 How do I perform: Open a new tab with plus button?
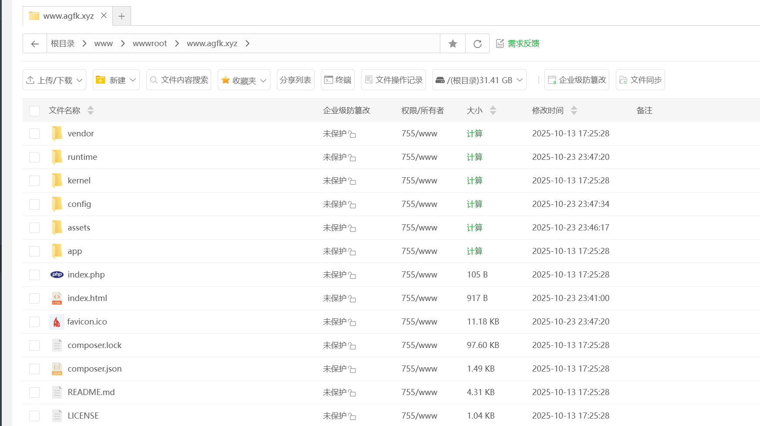coord(122,16)
